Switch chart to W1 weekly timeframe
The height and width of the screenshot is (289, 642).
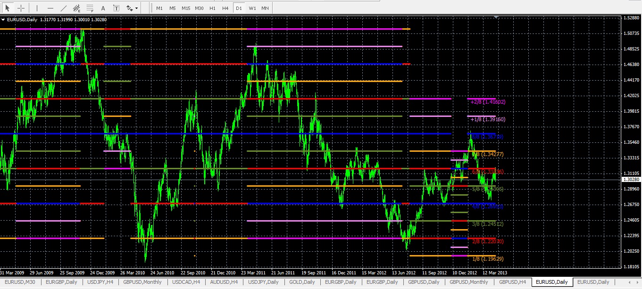(252, 8)
